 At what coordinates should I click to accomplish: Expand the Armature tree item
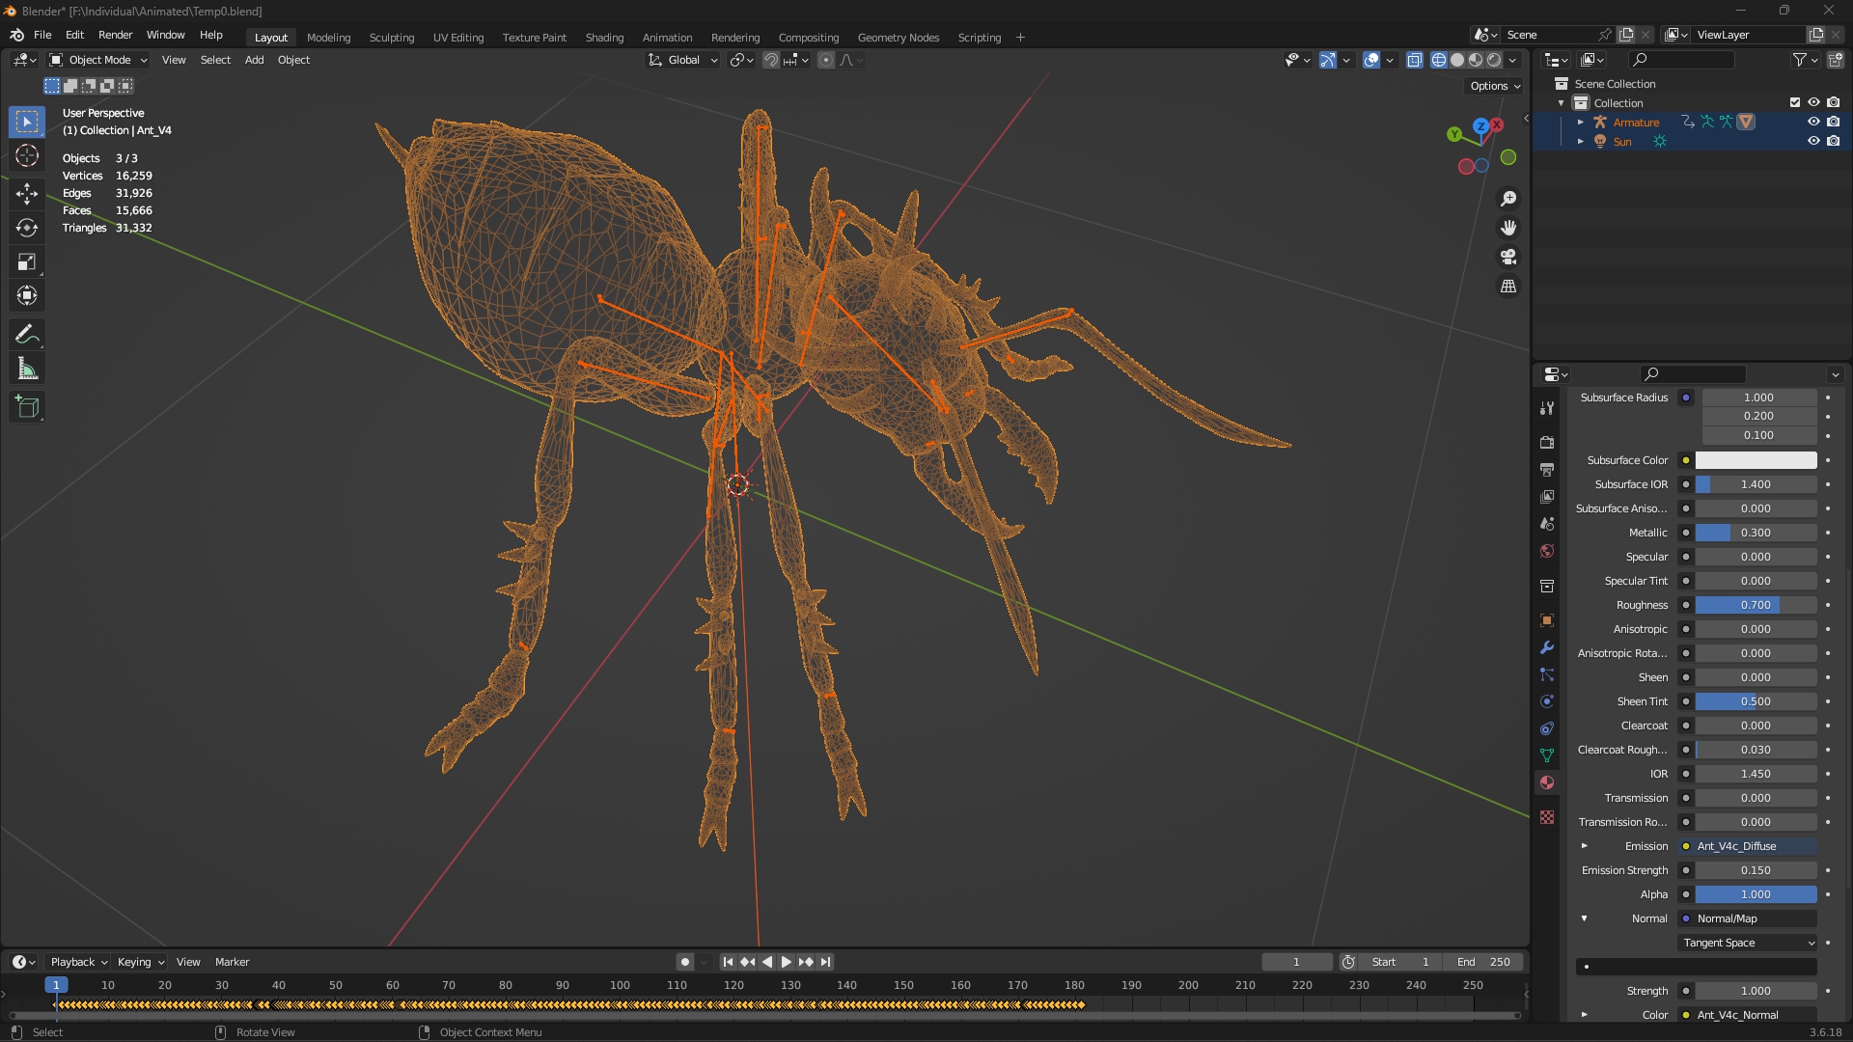(x=1581, y=122)
